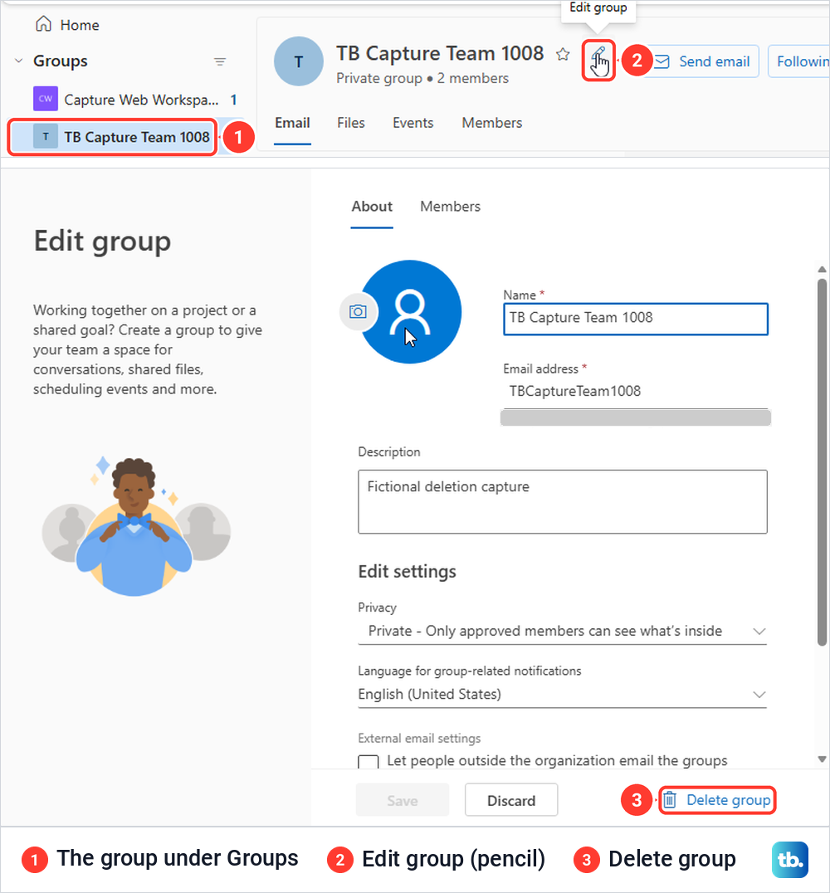Click the vertical scrollbar thumb
This screenshot has height=893, width=830.
pyautogui.click(x=822, y=461)
